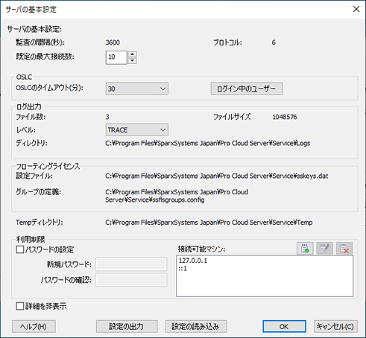Click the ヘルプ(H) button
This screenshot has width=366, height=338.
(x=34, y=326)
